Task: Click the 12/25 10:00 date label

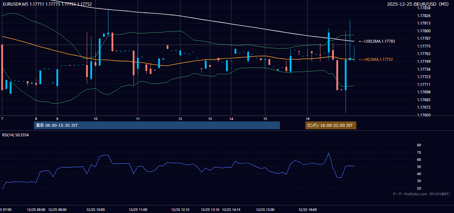Action: [95, 210]
